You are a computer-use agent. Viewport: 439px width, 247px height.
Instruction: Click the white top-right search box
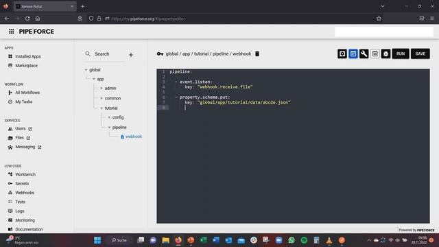click(384, 32)
